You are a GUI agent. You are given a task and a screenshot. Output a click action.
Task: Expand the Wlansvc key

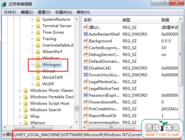(x=20, y=123)
